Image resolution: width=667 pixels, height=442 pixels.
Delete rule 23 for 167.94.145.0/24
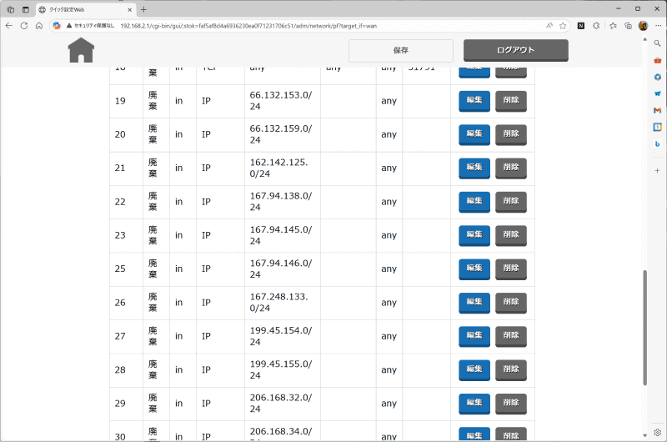point(511,235)
